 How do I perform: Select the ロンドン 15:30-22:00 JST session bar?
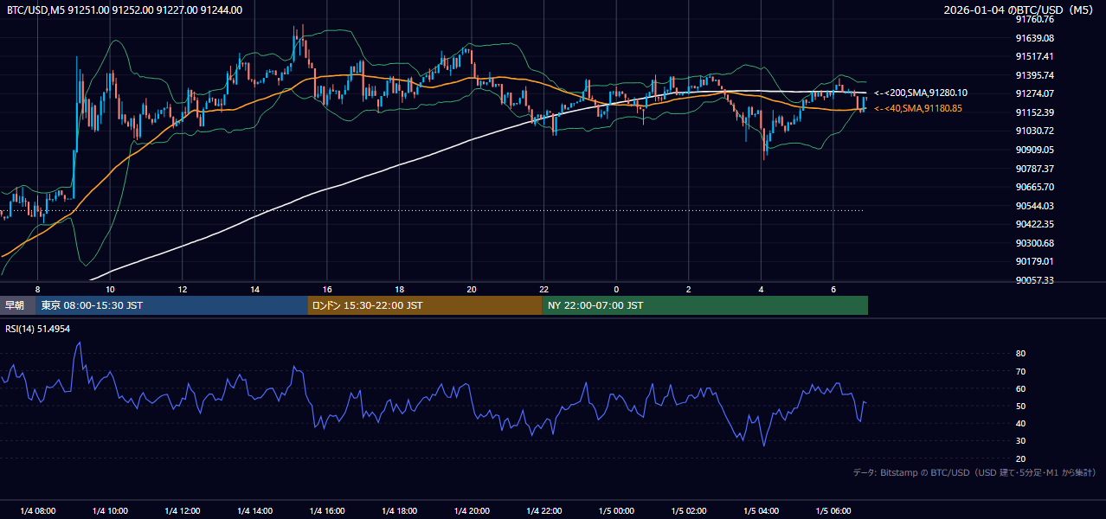424,305
